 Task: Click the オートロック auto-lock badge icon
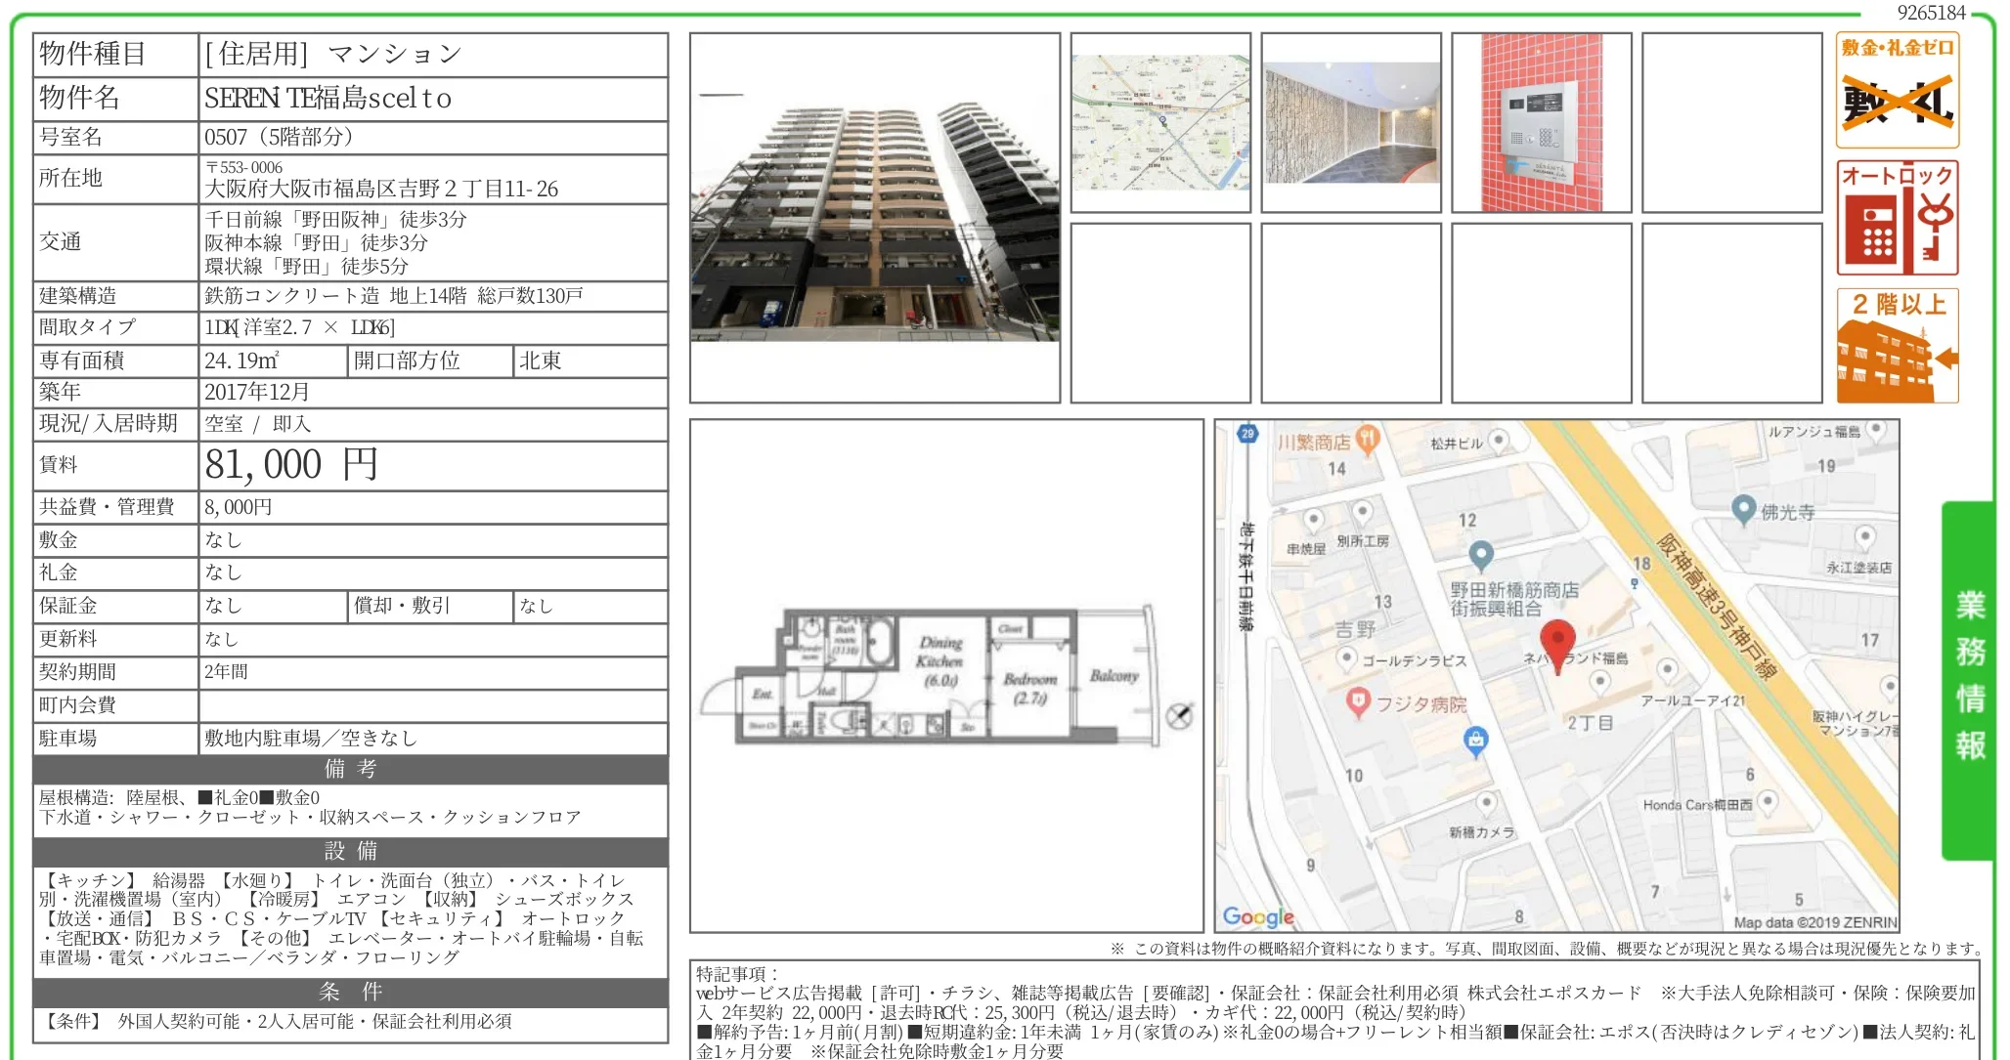tap(1896, 217)
